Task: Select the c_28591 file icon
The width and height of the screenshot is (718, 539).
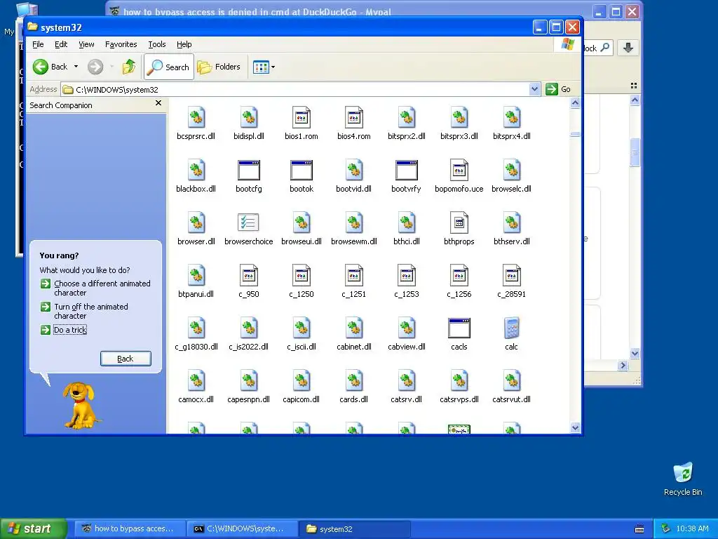Action: point(511,275)
